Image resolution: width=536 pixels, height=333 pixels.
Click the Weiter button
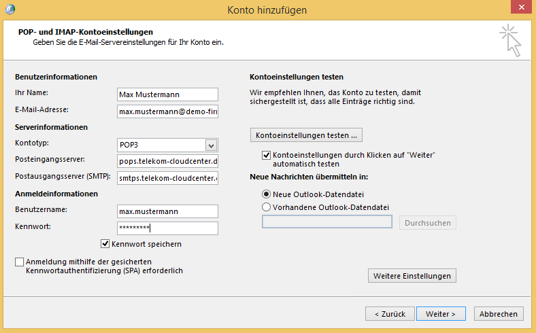(441, 313)
